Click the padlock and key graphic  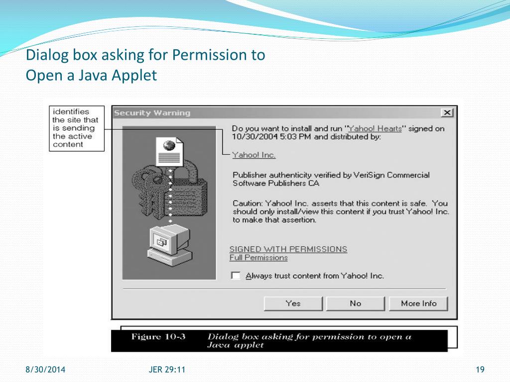[x=169, y=190]
